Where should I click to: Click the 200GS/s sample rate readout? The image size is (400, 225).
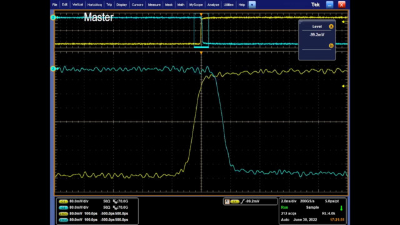(x=307, y=201)
